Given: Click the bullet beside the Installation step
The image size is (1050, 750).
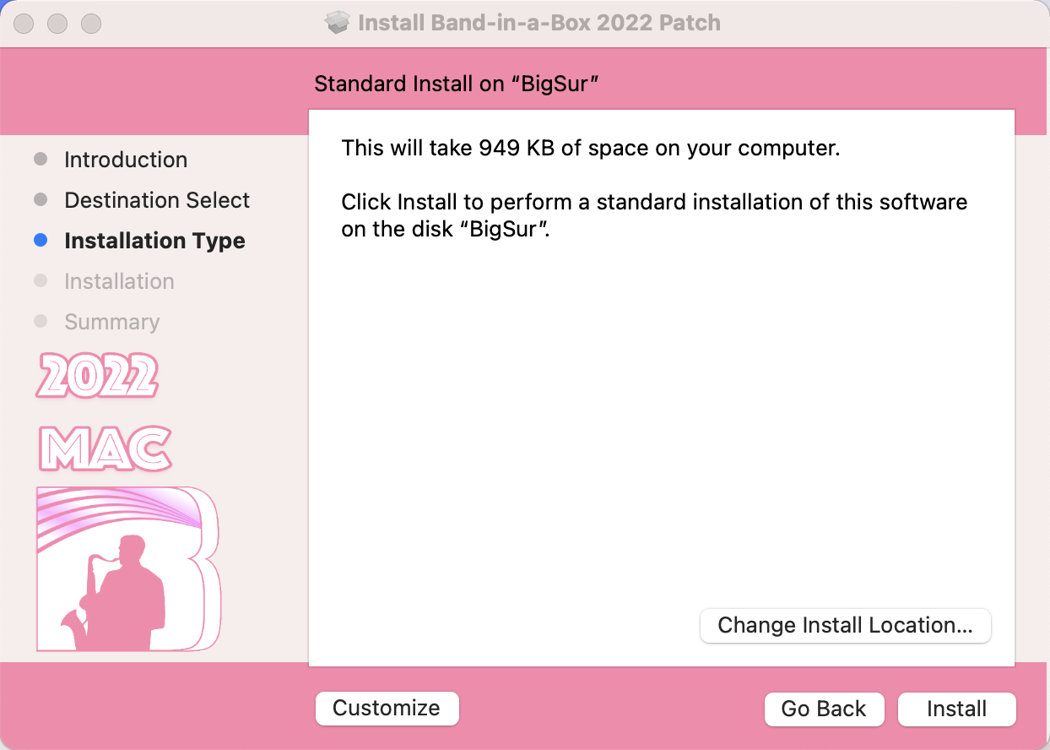Looking at the screenshot, I should pyautogui.click(x=41, y=281).
